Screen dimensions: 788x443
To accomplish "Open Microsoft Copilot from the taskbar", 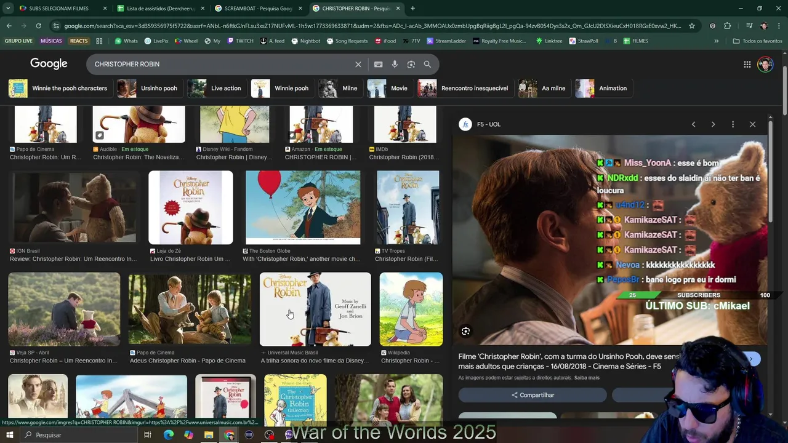I will [x=188, y=435].
